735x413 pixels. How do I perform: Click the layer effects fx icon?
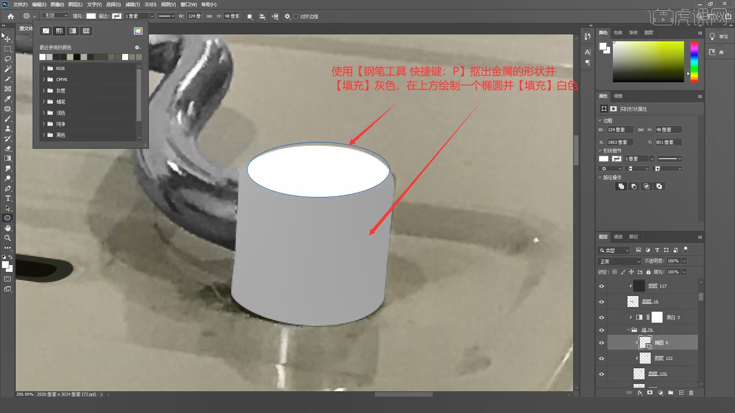pos(640,393)
